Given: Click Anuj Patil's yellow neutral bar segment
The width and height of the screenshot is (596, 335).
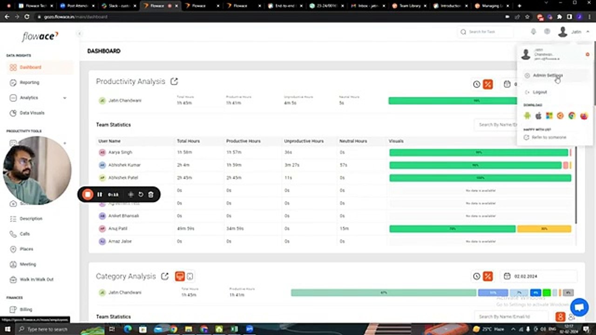Looking at the screenshot, I should (544, 229).
